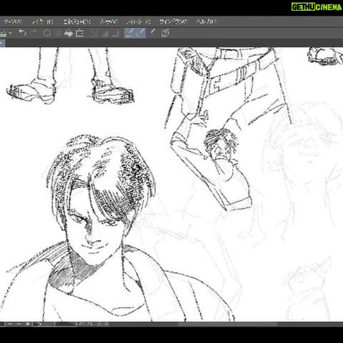Open the Select menu in the menu bar
343x343 pixels.
coord(77,21)
